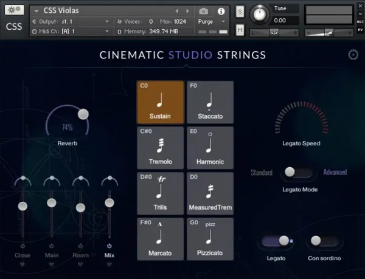
Task: Choose the Pizzicato articulation
Action: tap(210, 239)
